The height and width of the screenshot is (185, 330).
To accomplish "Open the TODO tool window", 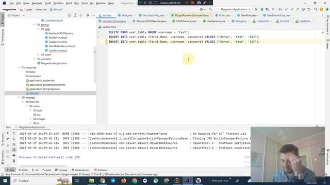I will pos(23,170).
